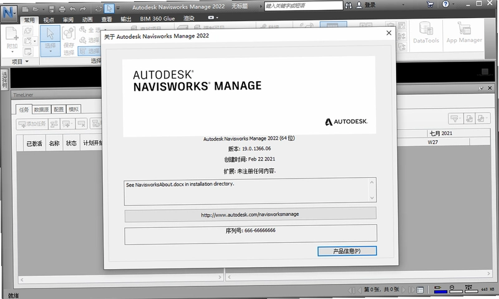
Task: Switch to the 查看 ribbon tab
Action: pos(107,19)
